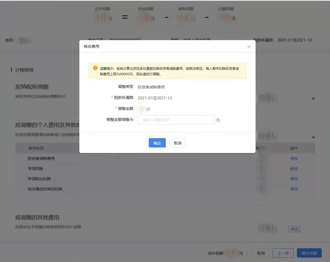Click the 提交申报 button
The width and height of the screenshot is (330, 262).
[x=310, y=253]
